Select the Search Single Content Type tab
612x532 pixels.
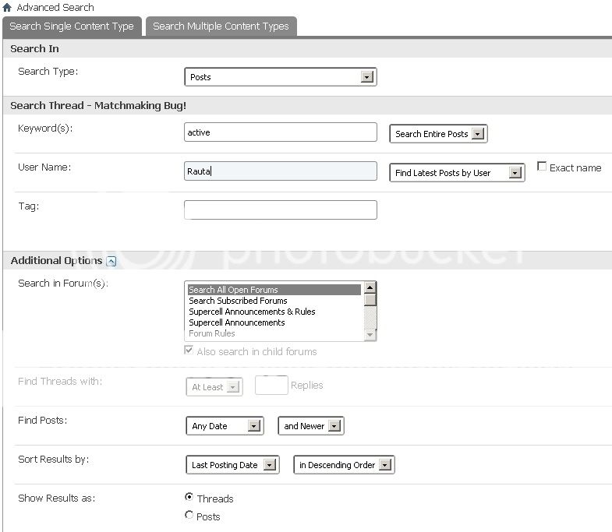[x=72, y=26]
